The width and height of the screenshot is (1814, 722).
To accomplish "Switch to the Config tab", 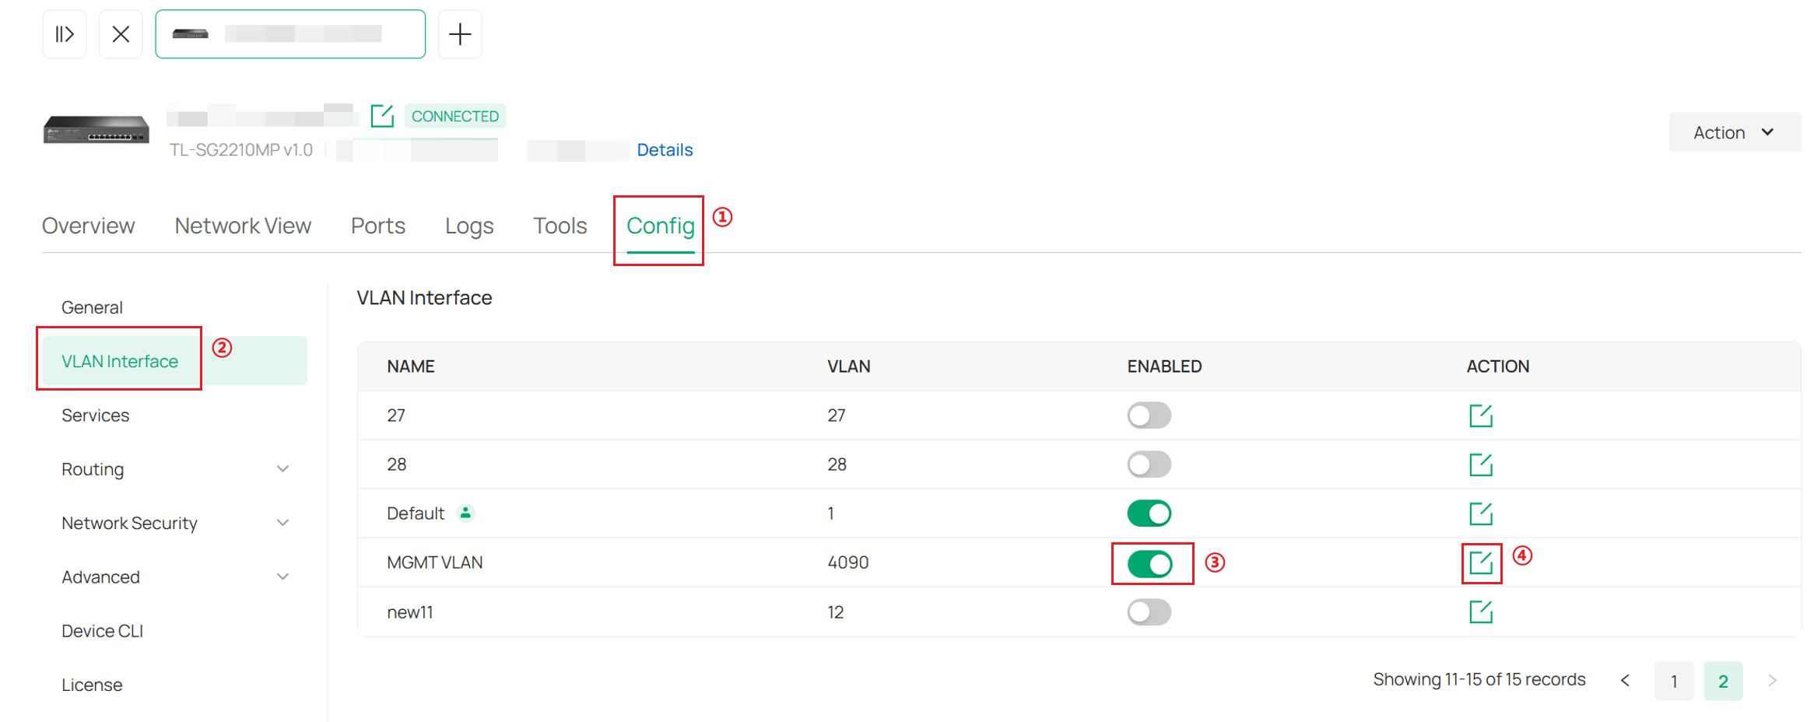I will click(659, 226).
